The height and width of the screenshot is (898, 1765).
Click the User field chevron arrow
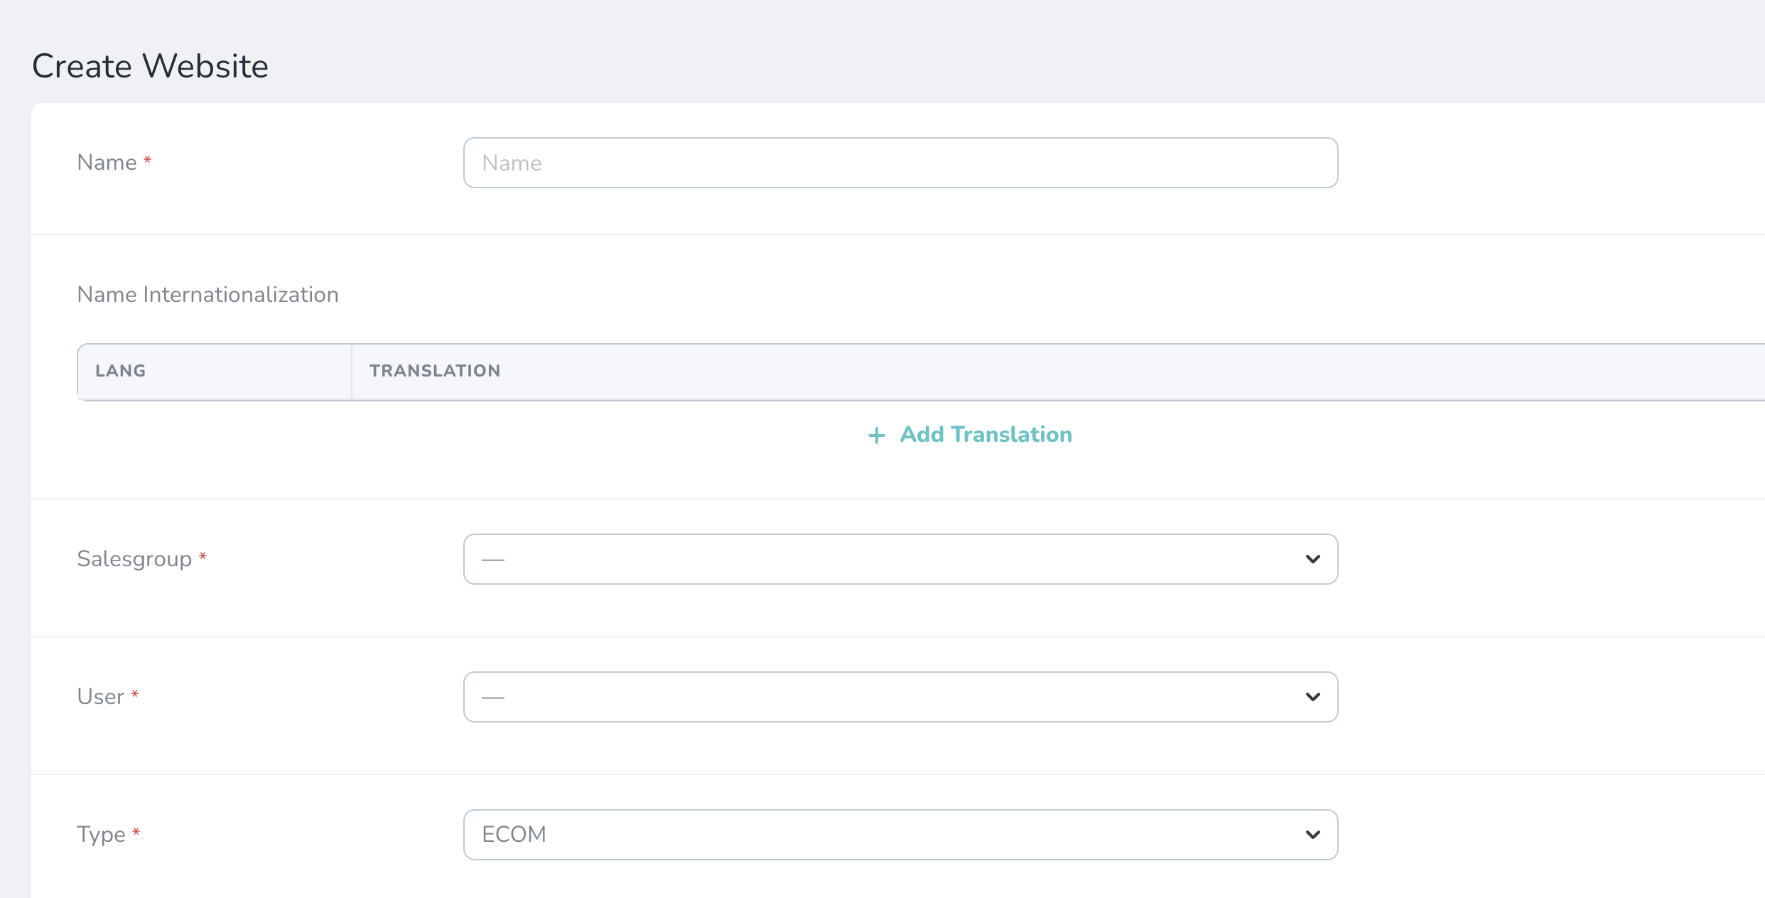click(1312, 697)
